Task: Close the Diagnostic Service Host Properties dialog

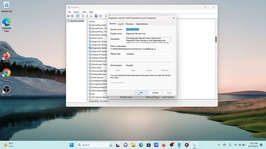Action: [x=174, y=18]
